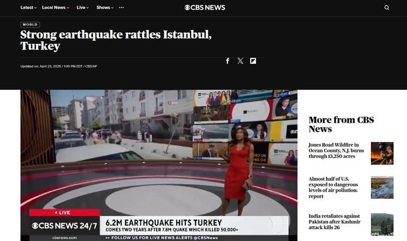The image size is (407, 241).
Task: Click the Kashmir article thumbnail
Action: [382, 224]
